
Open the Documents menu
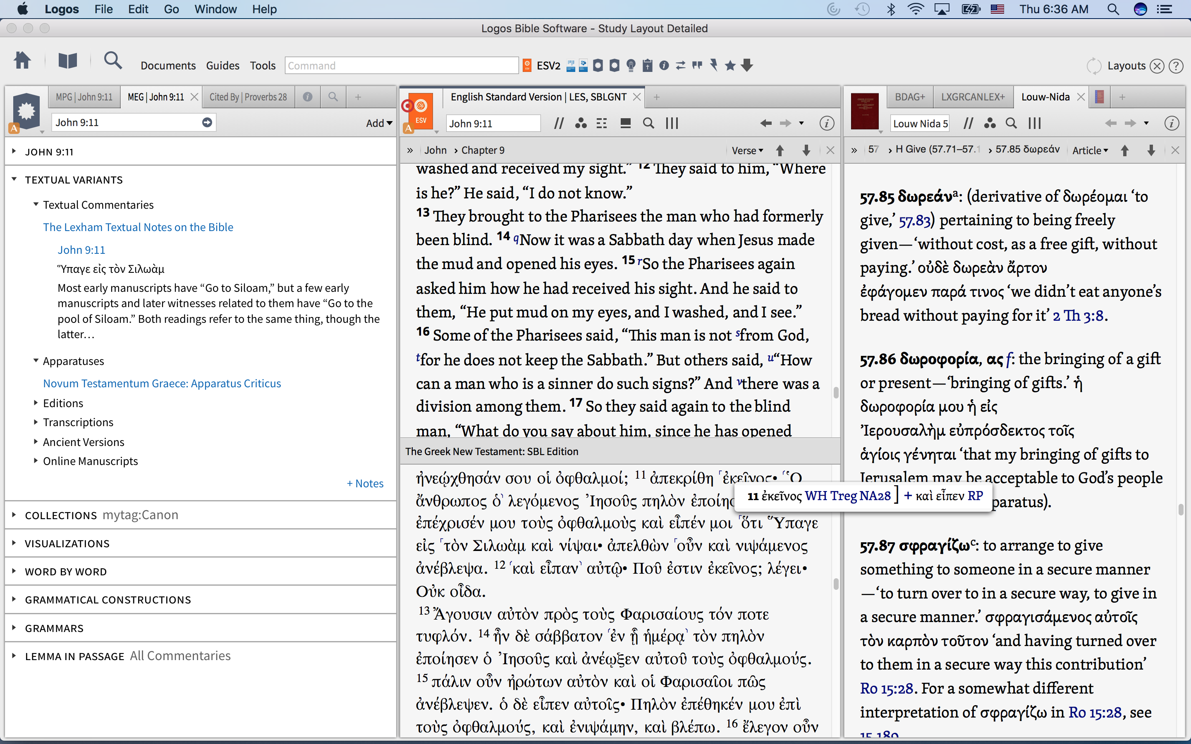(168, 65)
